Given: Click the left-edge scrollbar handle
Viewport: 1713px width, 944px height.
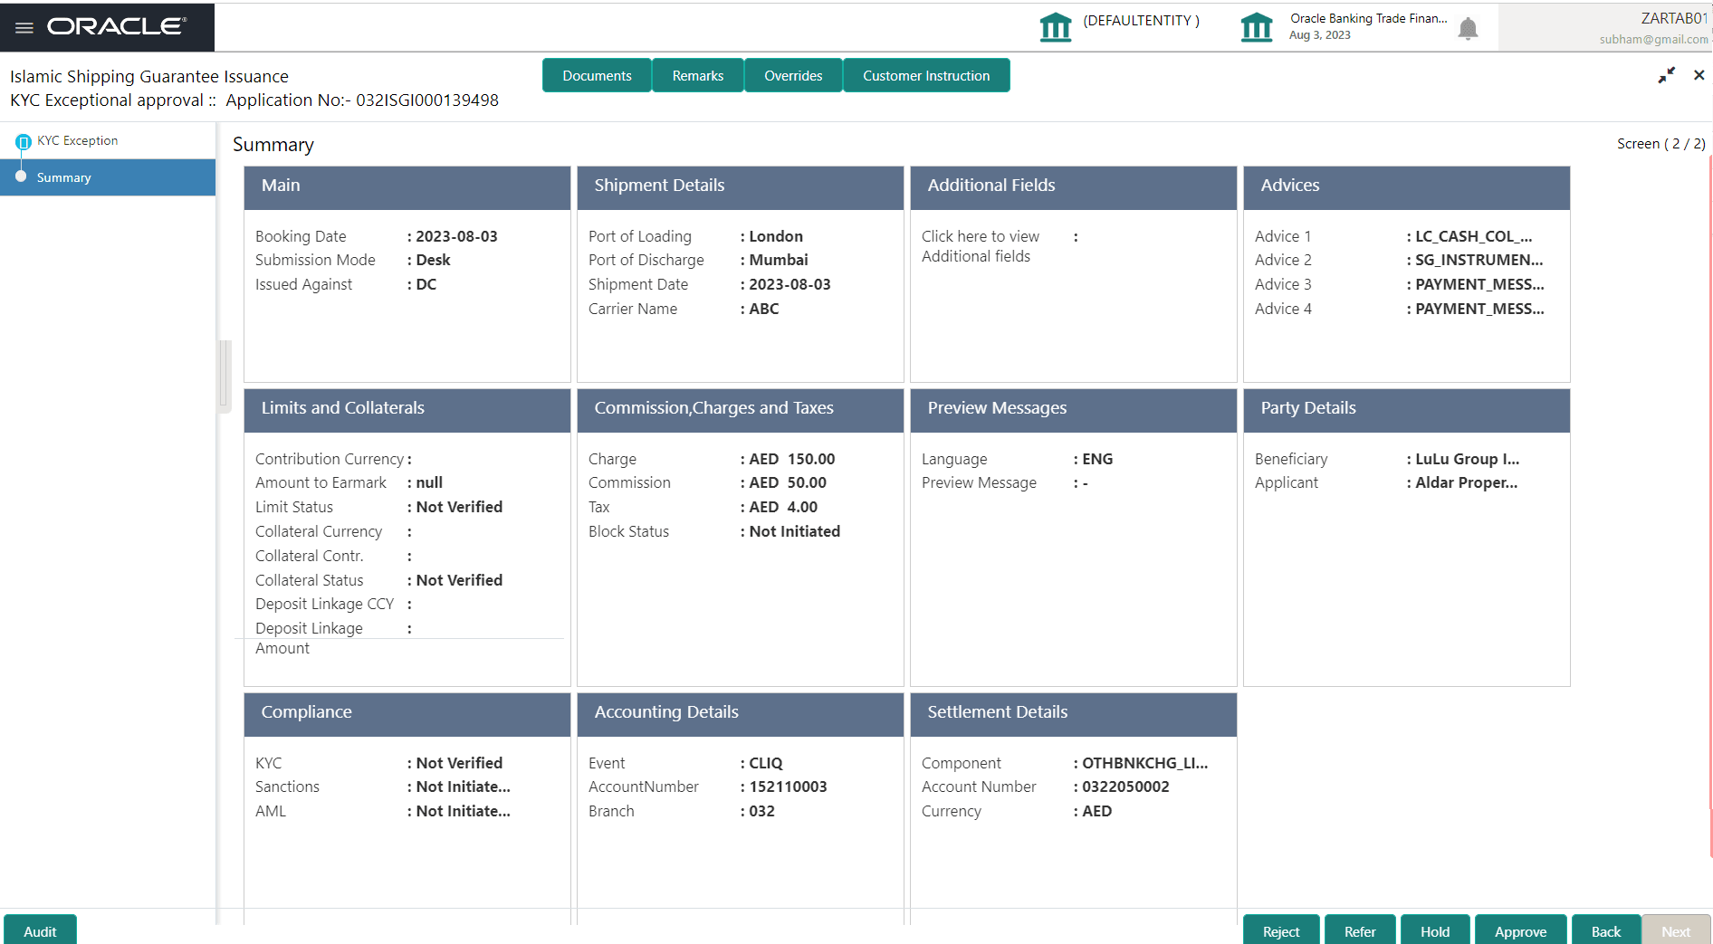Looking at the screenshot, I should pyautogui.click(x=223, y=374).
